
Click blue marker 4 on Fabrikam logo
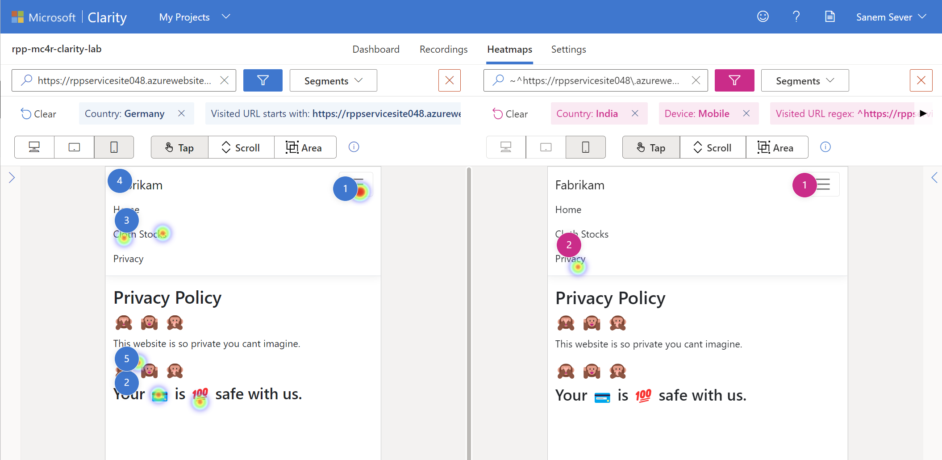coord(120,181)
